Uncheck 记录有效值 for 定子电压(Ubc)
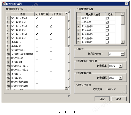131x115 pixels. 37,26
